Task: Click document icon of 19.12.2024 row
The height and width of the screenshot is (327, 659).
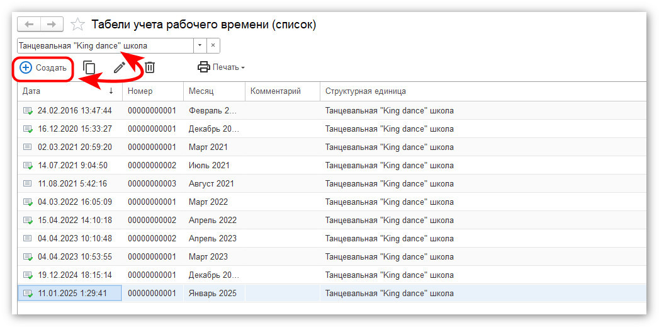Action: pyautogui.click(x=28, y=275)
